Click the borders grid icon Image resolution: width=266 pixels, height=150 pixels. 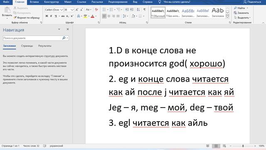tap(140, 16)
